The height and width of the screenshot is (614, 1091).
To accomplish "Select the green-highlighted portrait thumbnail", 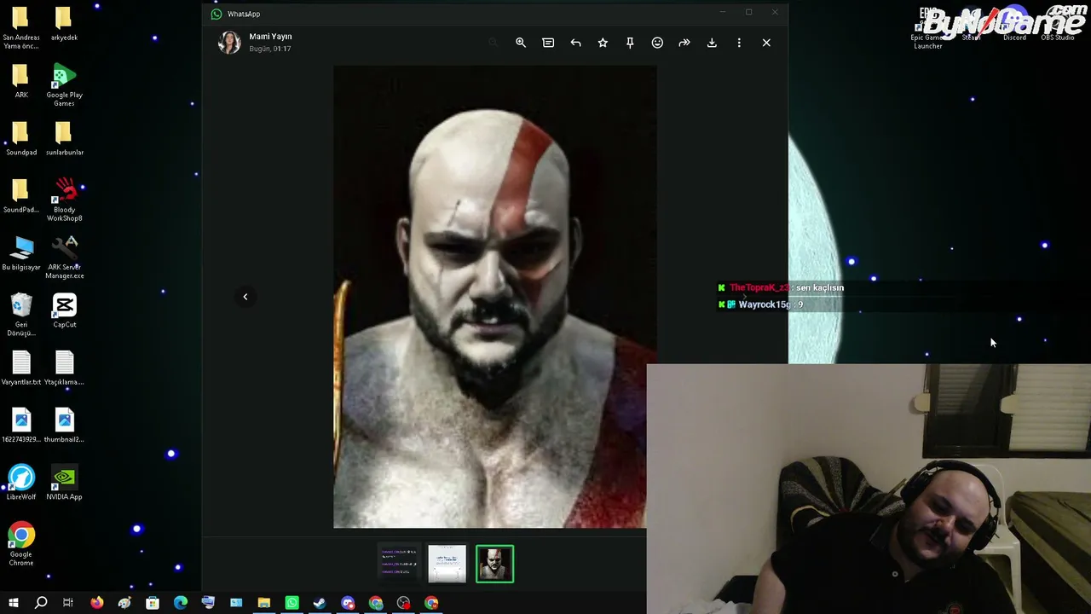I will (495, 564).
